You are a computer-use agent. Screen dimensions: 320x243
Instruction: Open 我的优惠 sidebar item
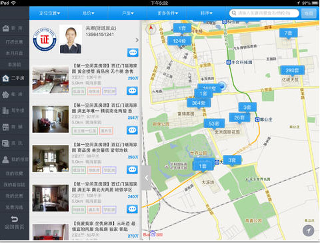pos(15,196)
